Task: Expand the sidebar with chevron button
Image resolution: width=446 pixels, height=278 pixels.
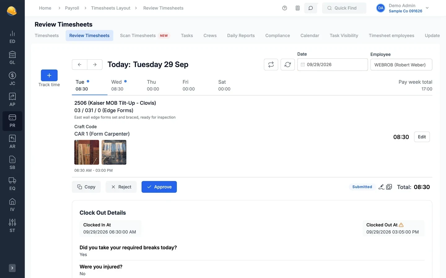Action: (x=12, y=268)
